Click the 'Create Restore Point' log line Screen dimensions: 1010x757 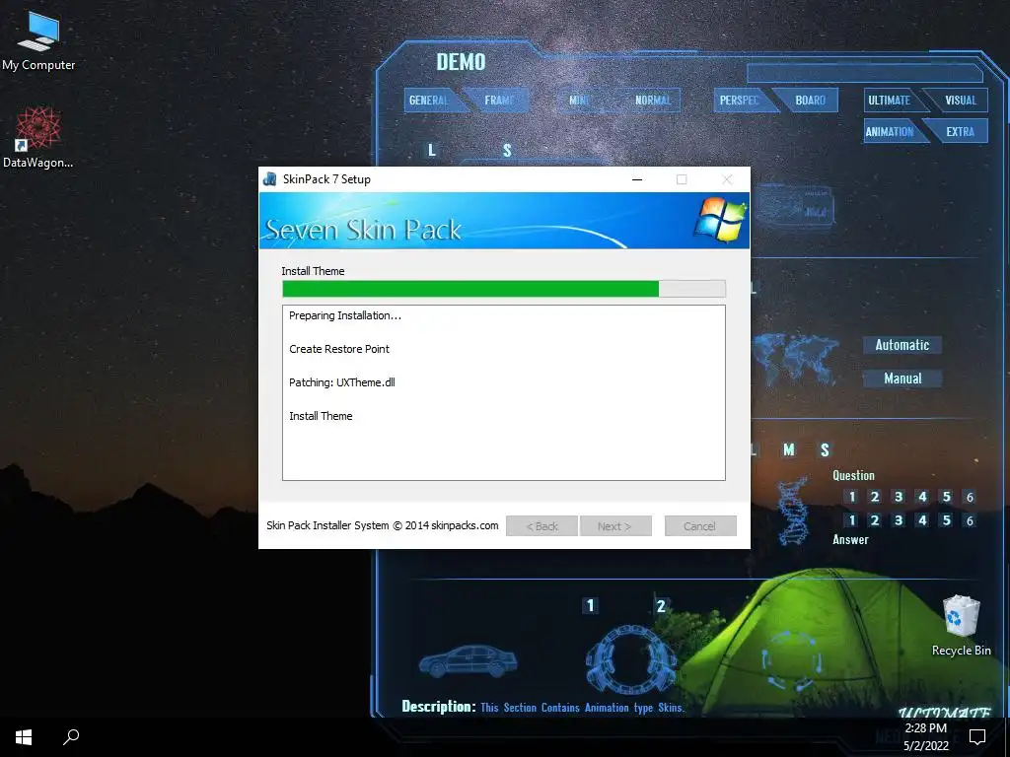(x=339, y=349)
